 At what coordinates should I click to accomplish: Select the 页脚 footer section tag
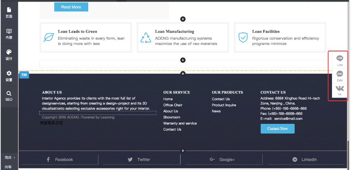pyautogui.click(x=24, y=75)
